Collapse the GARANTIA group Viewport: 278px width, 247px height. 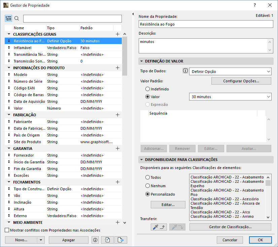click(9, 149)
